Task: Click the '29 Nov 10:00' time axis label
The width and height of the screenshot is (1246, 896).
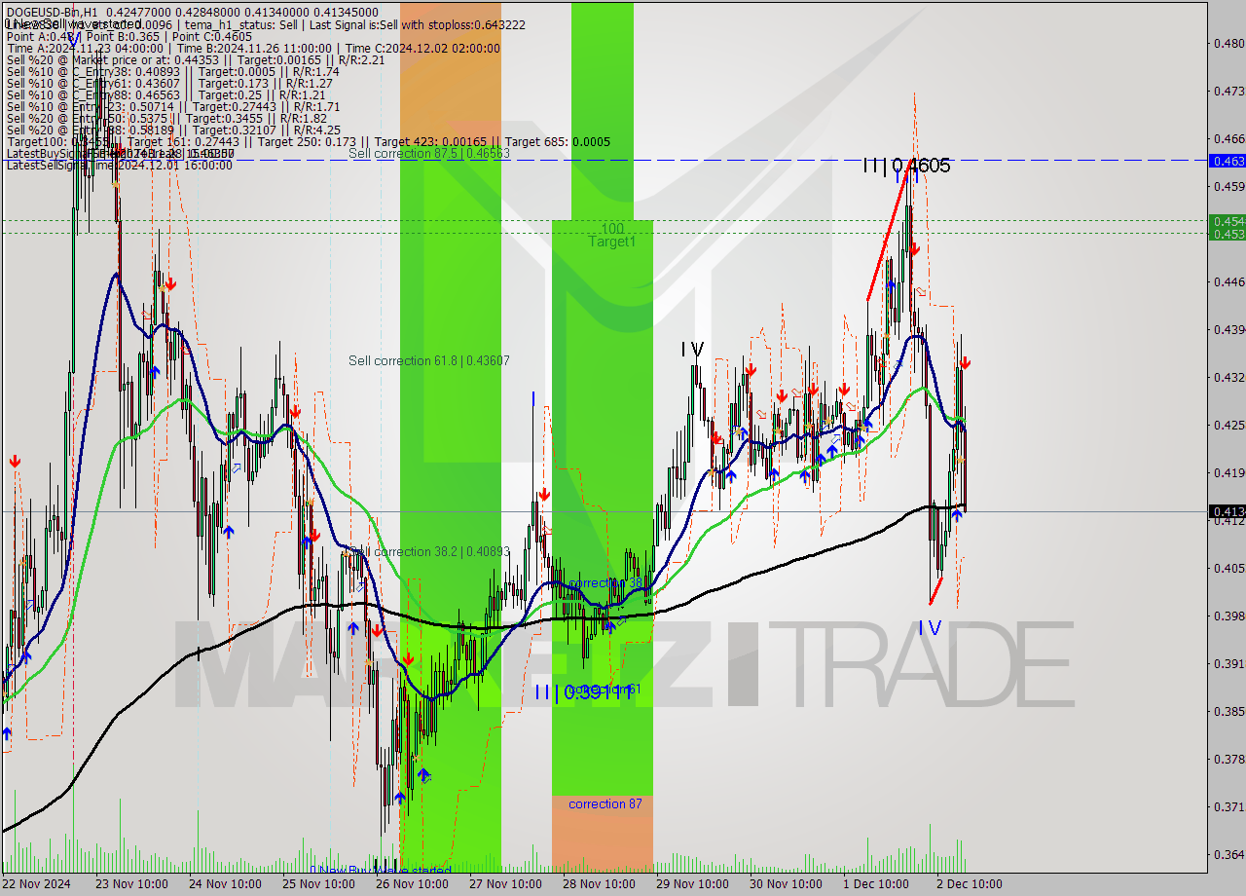Action: (x=692, y=884)
